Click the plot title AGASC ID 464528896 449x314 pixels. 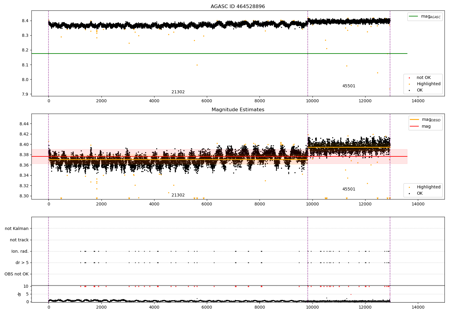238,7
